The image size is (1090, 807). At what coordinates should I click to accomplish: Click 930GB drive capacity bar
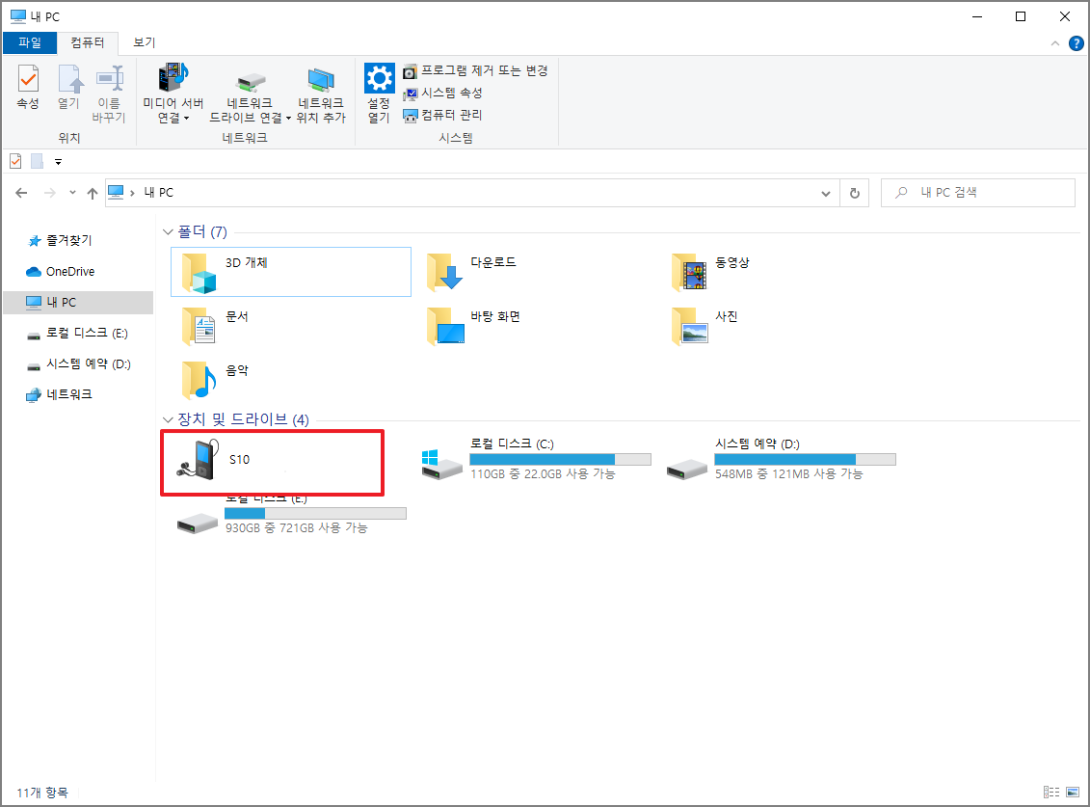coord(315,514)
